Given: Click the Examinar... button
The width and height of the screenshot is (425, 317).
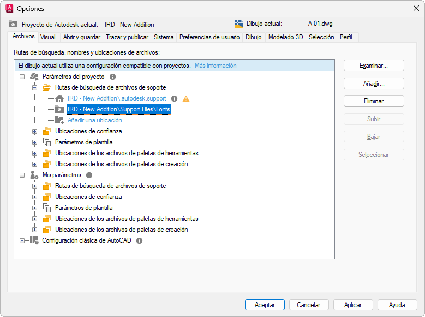Looking at the screenshot, I should tap(374, 66).
